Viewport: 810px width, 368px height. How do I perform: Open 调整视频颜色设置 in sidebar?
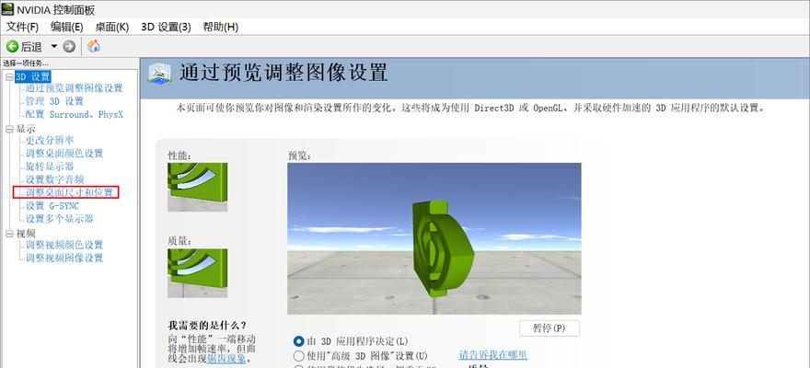[x=64, y=245]
